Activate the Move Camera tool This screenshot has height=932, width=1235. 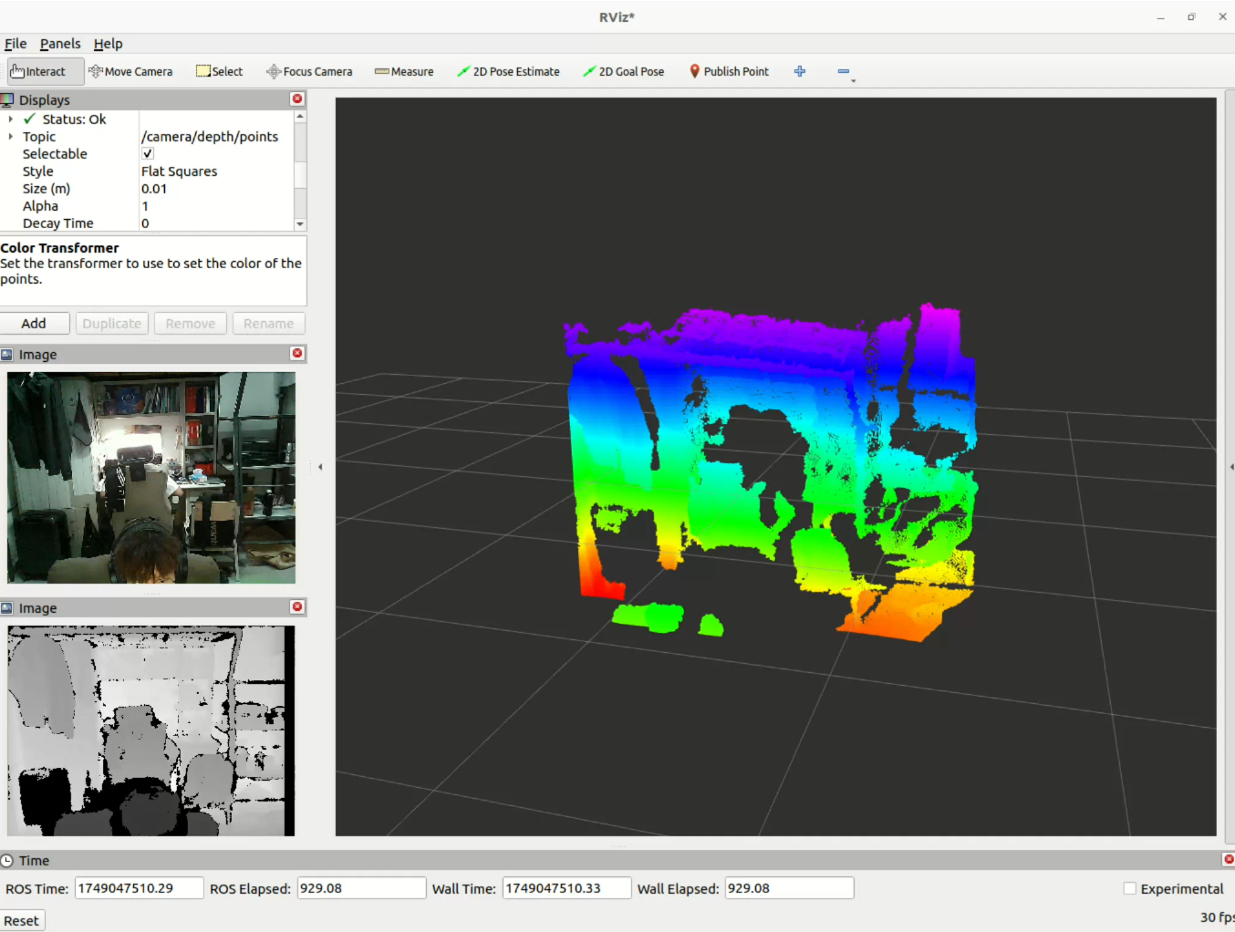tap(131, 71)
